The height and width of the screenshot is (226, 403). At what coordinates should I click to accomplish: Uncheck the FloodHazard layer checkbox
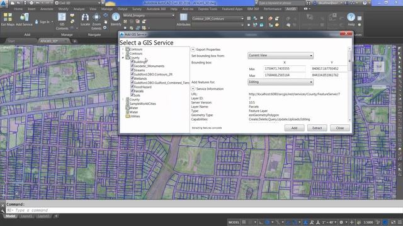point(132,87)
